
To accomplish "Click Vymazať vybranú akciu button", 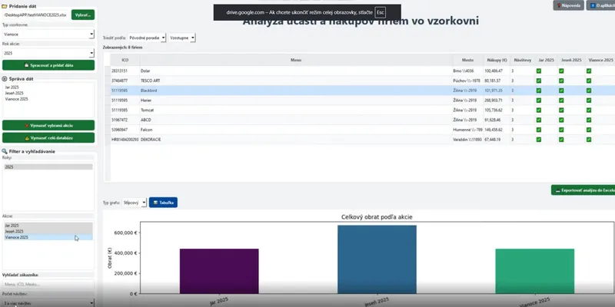I will coord(48,125).
